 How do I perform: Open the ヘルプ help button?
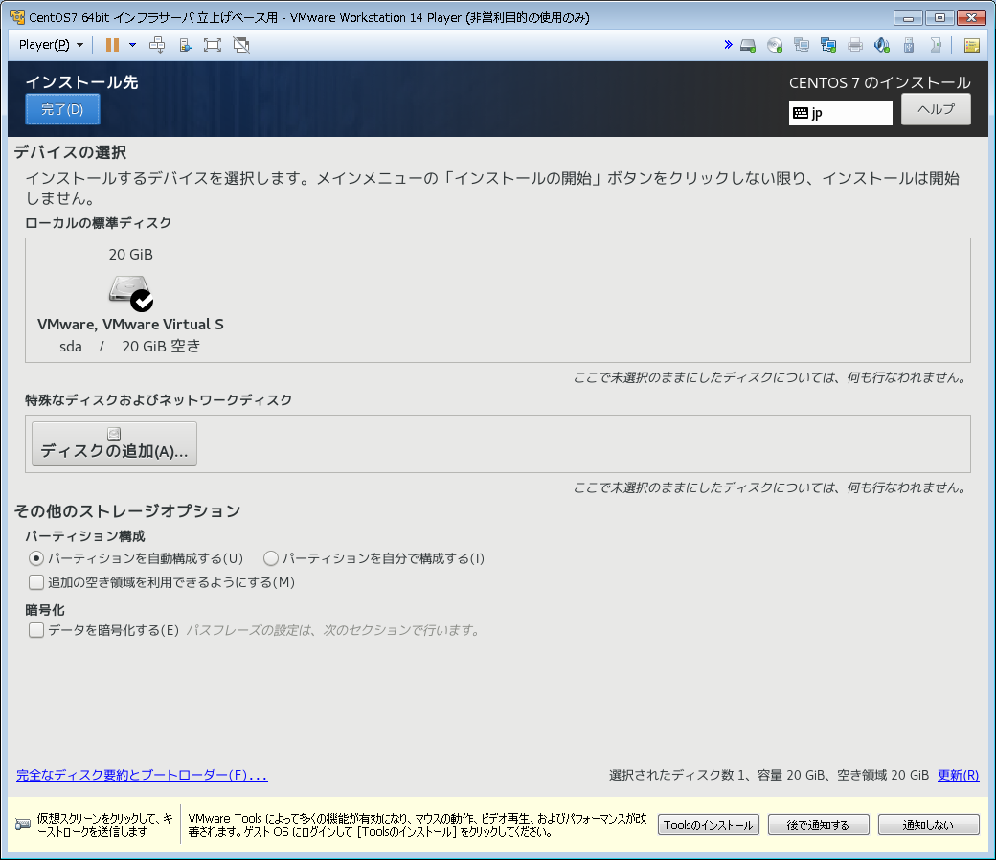[x=936, y=109]
